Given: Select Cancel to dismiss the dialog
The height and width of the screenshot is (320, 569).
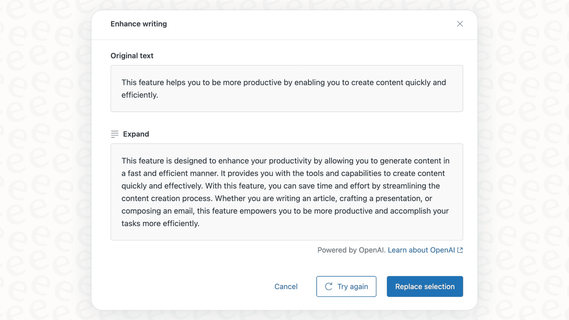Looking at the screenshot, I should [x=286, y=286].
